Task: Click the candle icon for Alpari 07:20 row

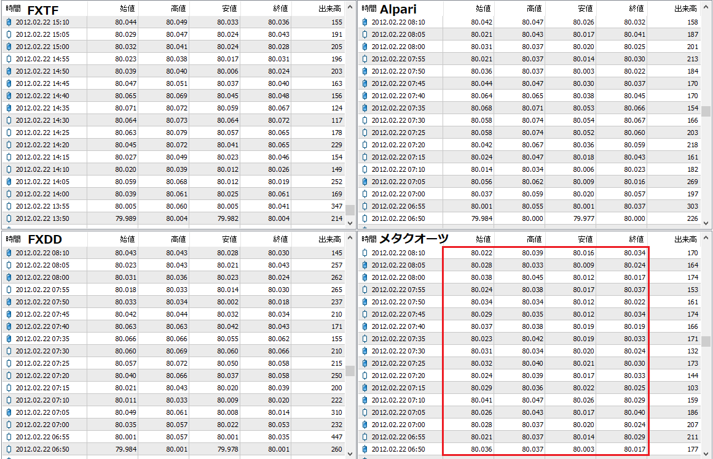Action: [364, 144]
